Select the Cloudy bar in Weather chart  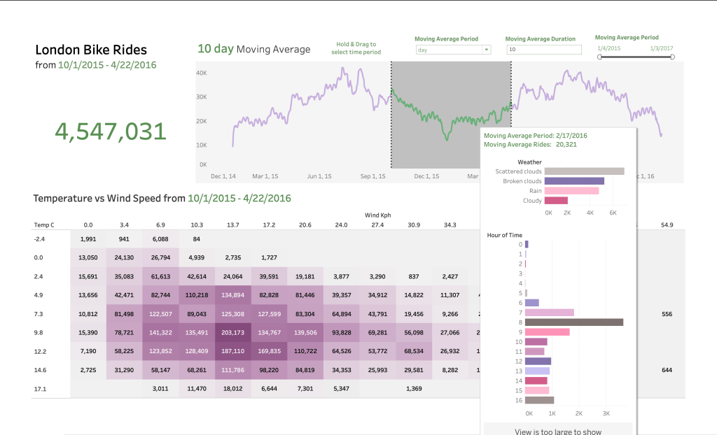coord(556,201)
